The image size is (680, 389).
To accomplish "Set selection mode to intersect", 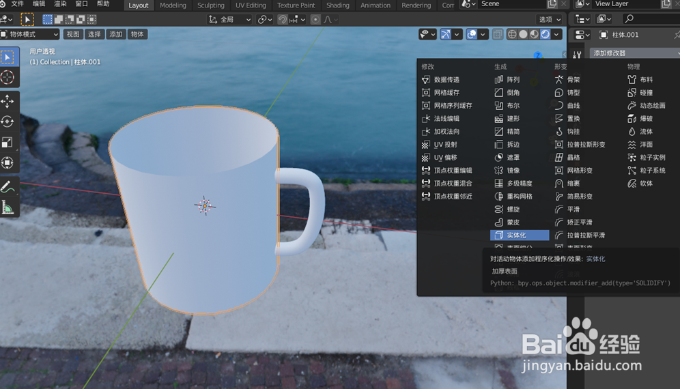I will pyautogui.click(x=92, y=20).
